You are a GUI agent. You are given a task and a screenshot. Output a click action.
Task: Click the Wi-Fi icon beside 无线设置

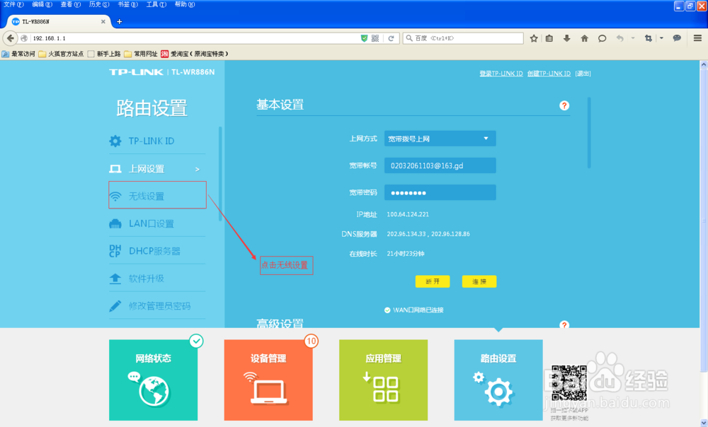(x=115, y=197)
